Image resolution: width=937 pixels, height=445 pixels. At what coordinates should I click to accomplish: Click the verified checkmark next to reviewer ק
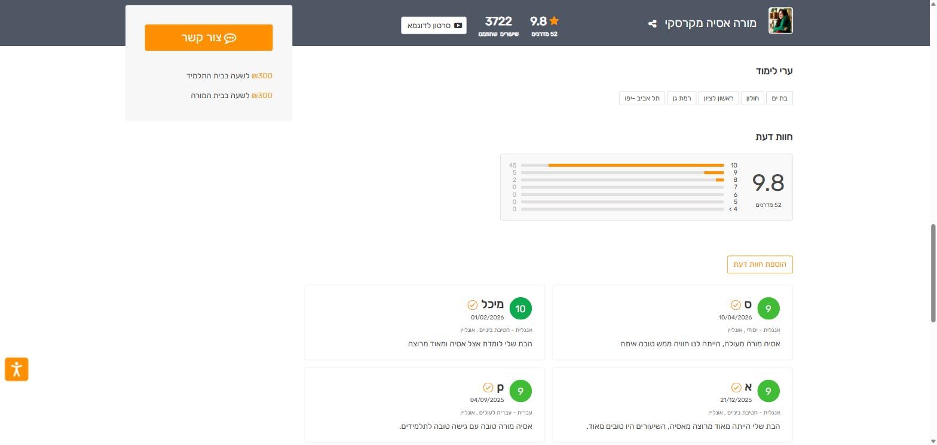coord(488,388)
